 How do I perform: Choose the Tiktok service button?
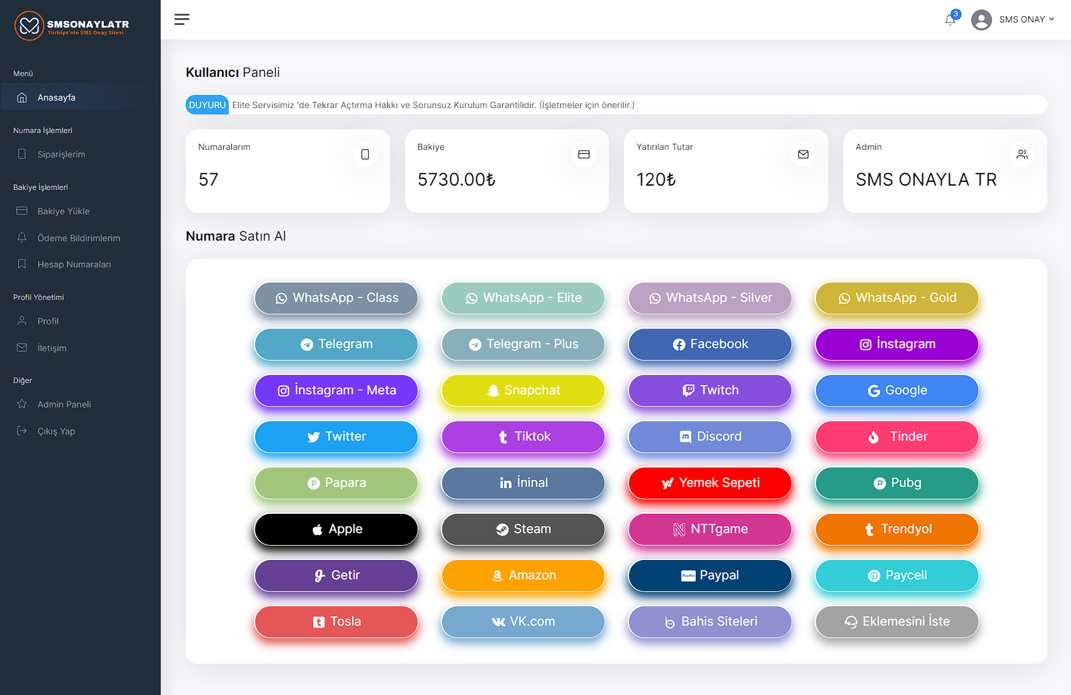pos(523,437)
